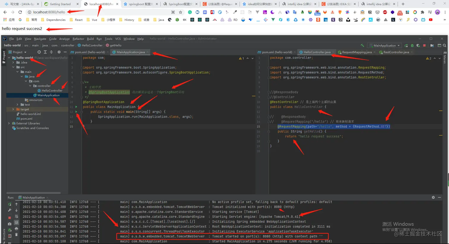This screenshot has width=449, height=244.
Task: Rerun MainApplication from Run panel sidebar
Action: pos(10,204)
